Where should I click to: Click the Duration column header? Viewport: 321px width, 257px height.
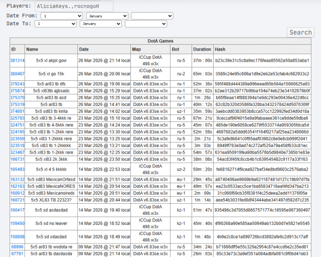[x=203, y=49]
